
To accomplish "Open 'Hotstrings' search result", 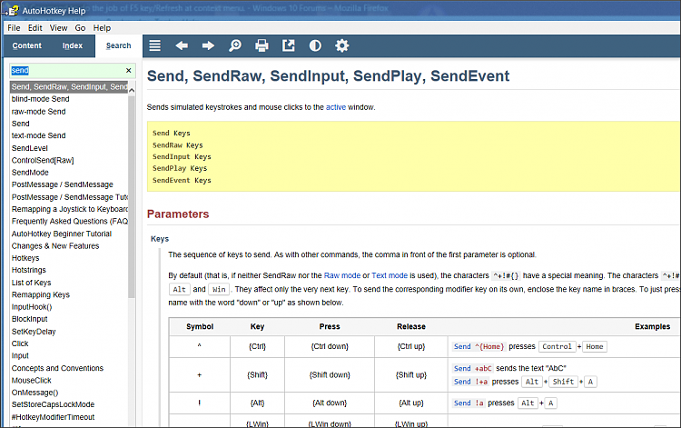I will [x=29, y=270].
